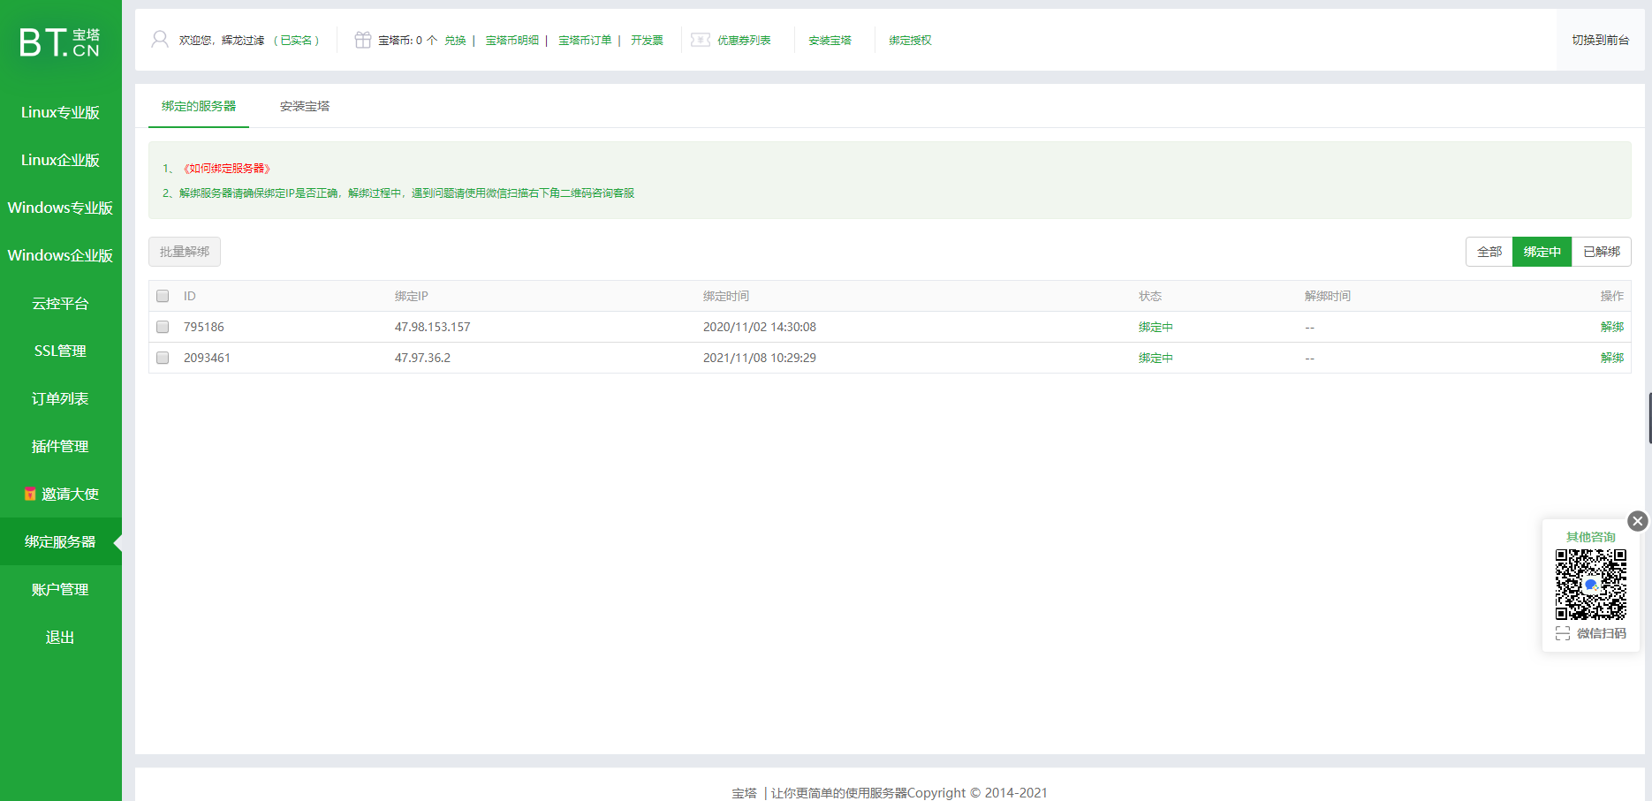Open Windows企业版 in sidebar

point(60,255)
